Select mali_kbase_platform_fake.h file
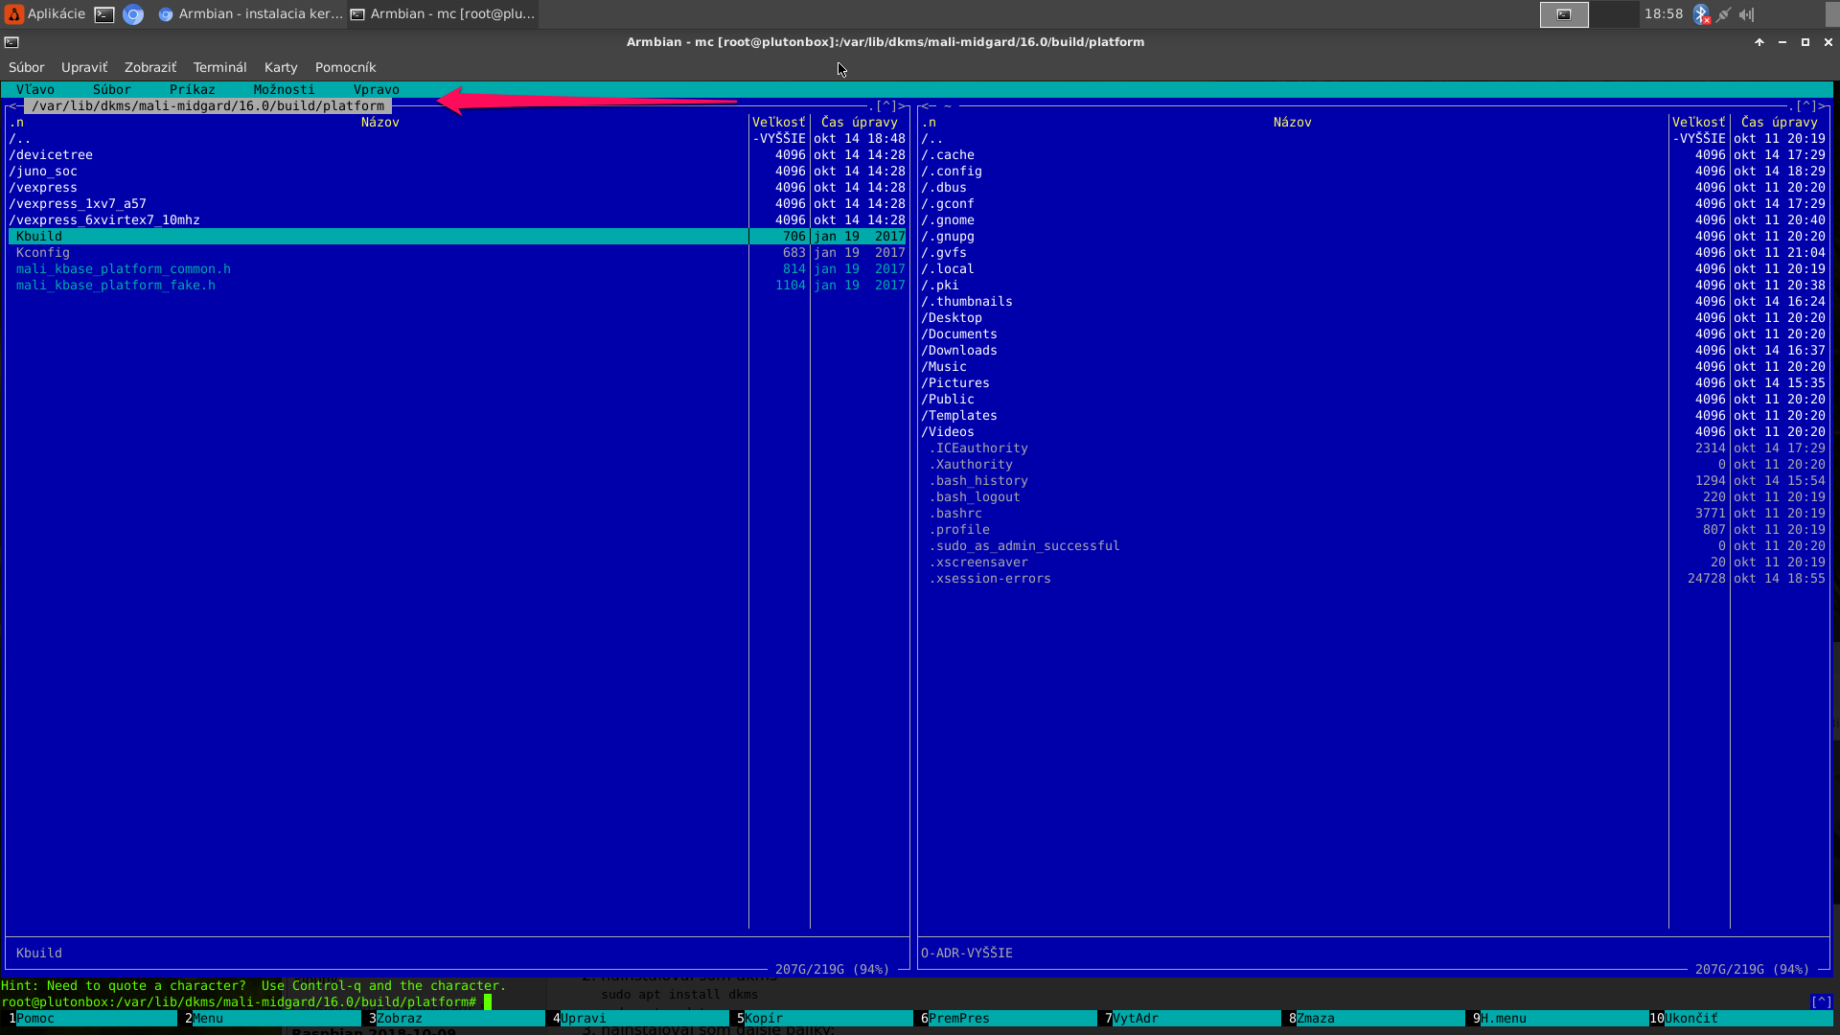Screen dimensions: 1840x1035 [457, 285]
